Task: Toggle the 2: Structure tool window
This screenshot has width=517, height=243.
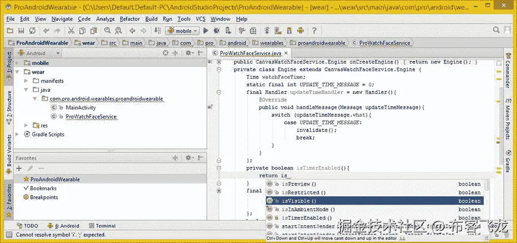Action: pos(9,107)
